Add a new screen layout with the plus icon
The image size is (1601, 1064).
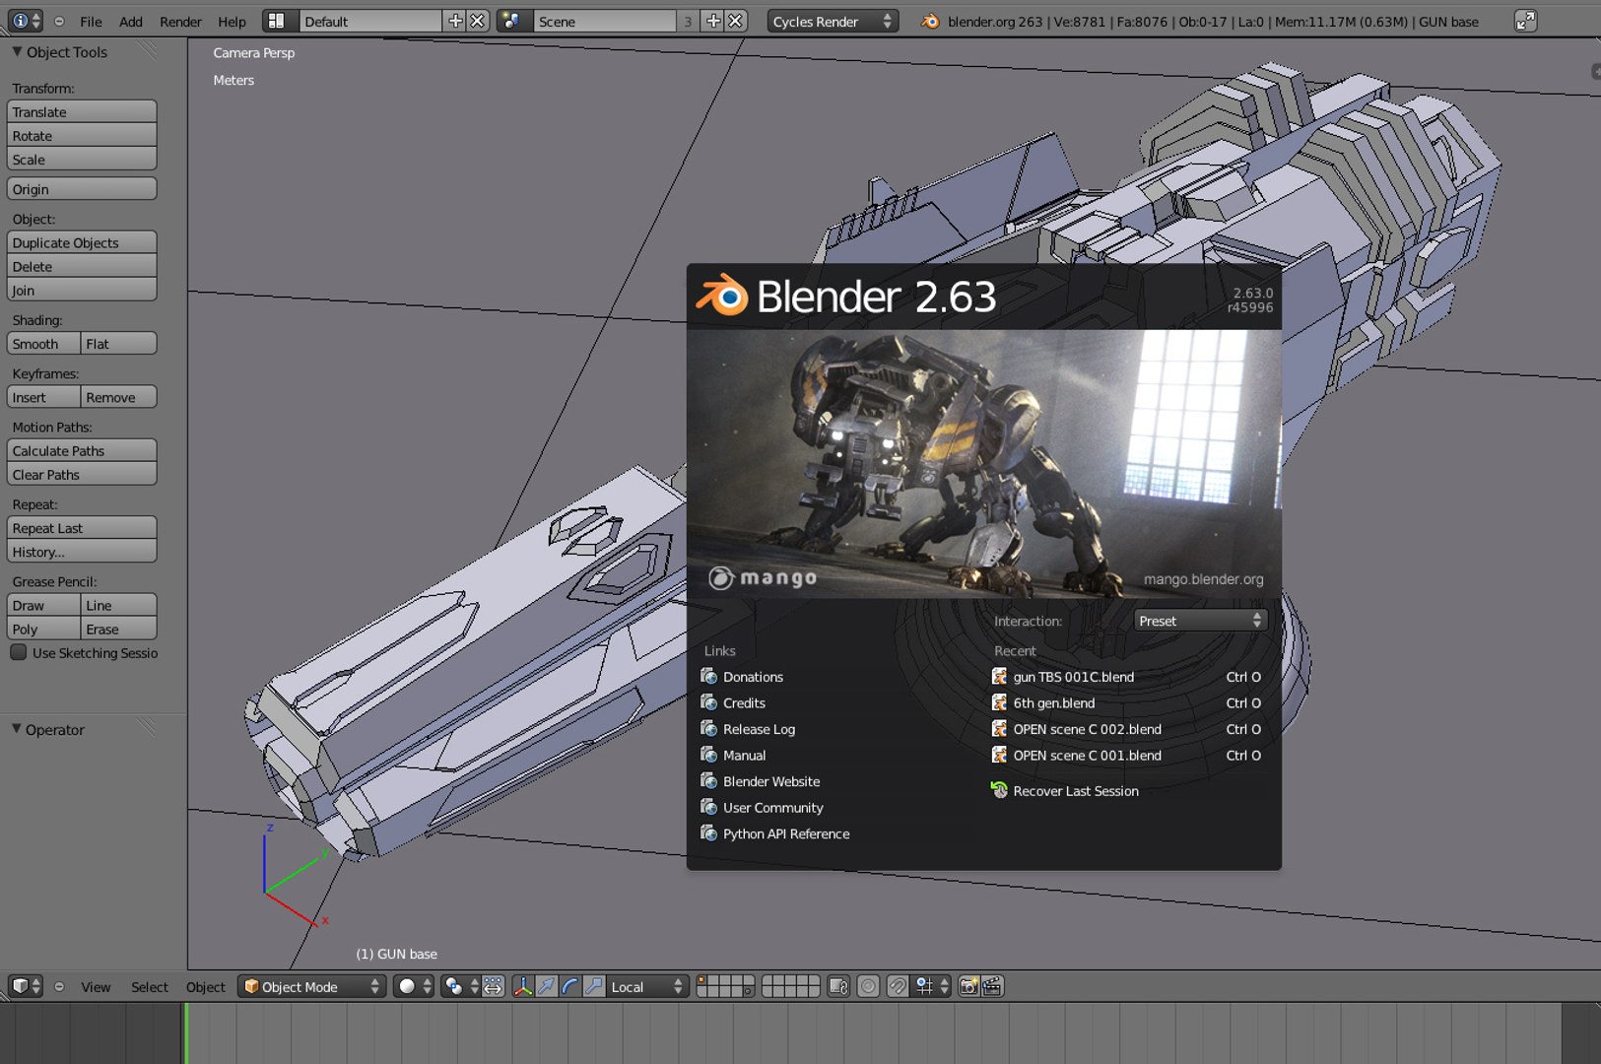pyautogui.click(x=455, y=21)
